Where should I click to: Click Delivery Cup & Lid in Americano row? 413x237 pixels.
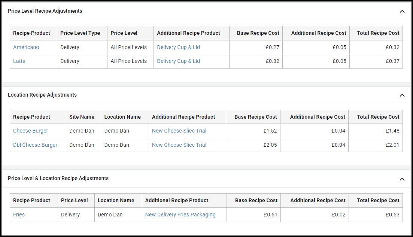pos(178,47)
